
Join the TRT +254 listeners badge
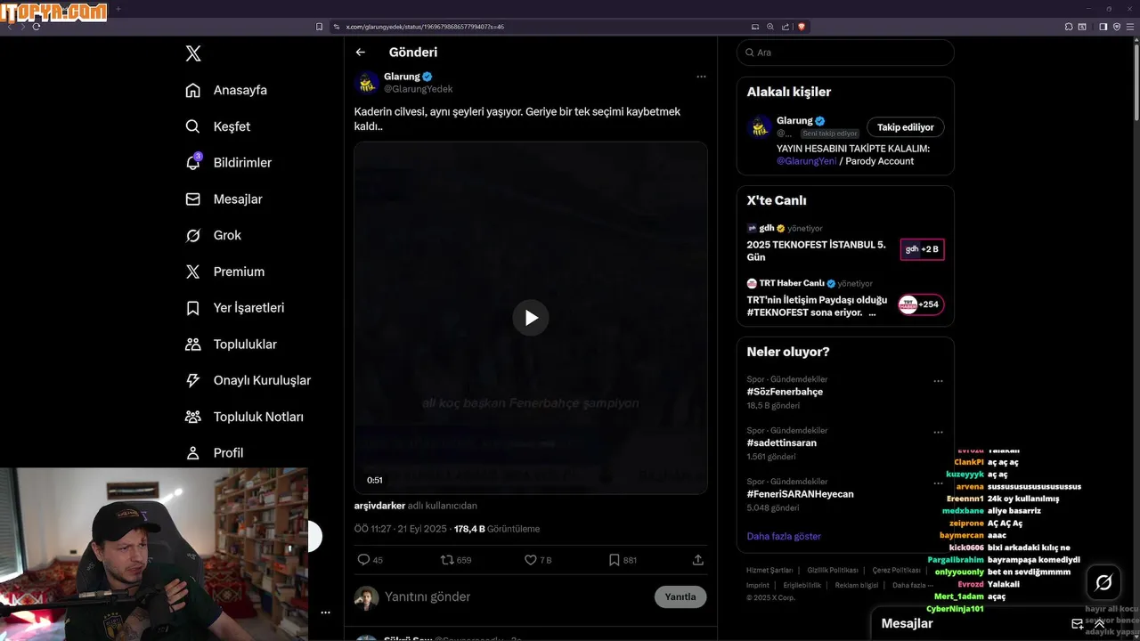click(921, 304)
